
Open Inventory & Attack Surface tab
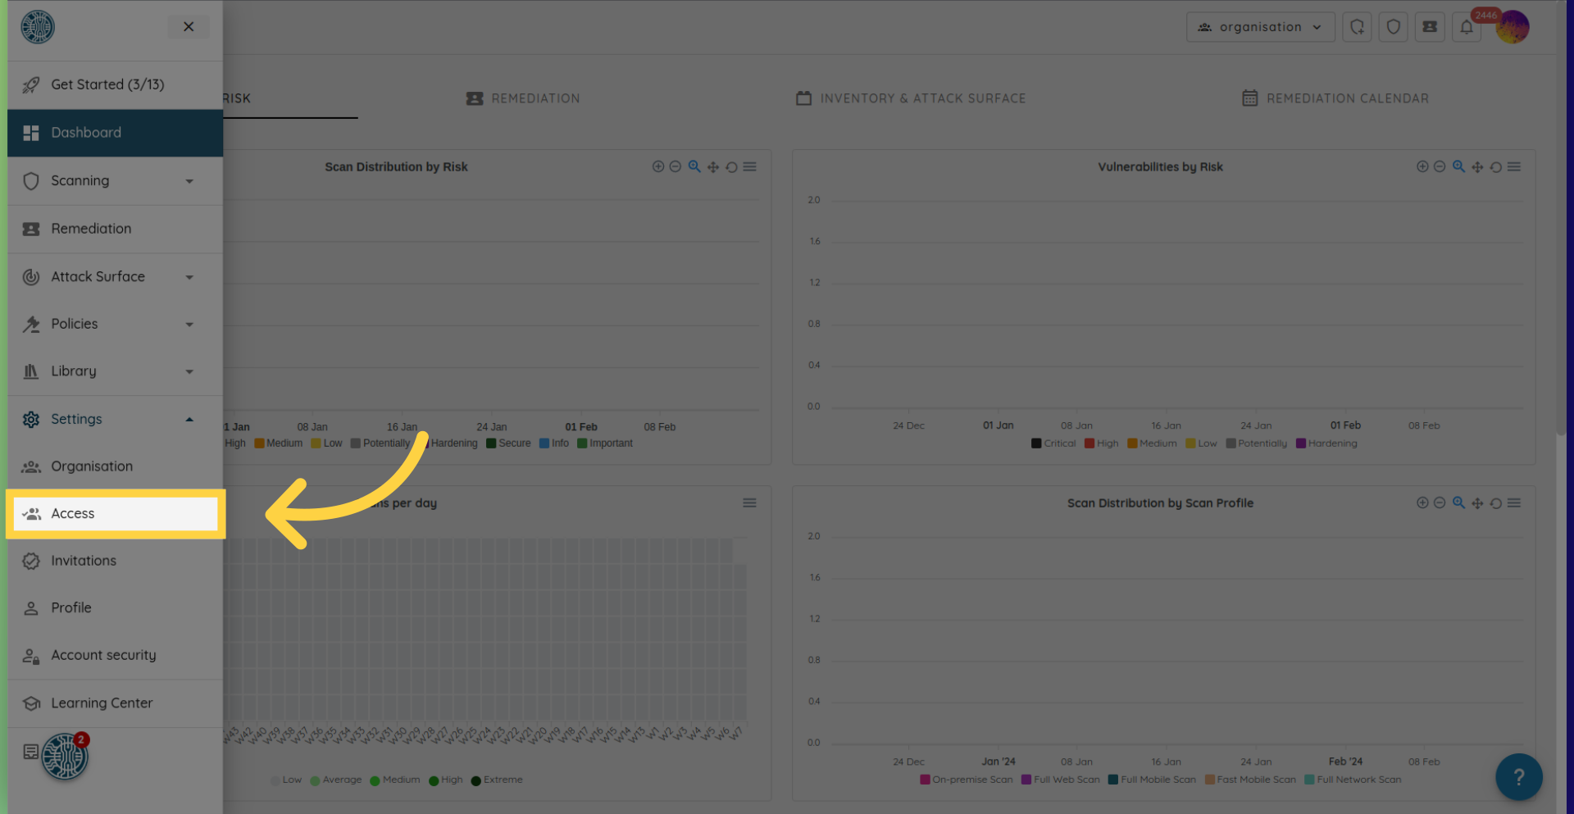point(911,98)
